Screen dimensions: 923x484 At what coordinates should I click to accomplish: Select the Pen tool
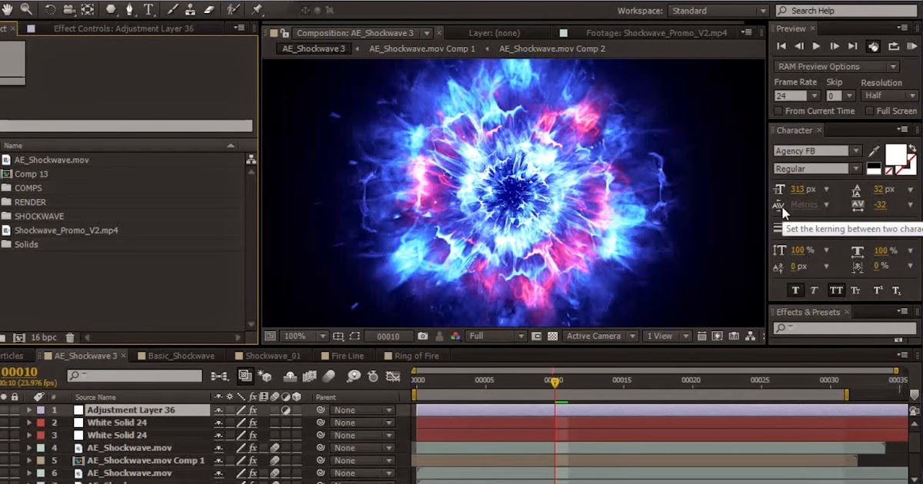pyautogui.click(x=128, y=10)
